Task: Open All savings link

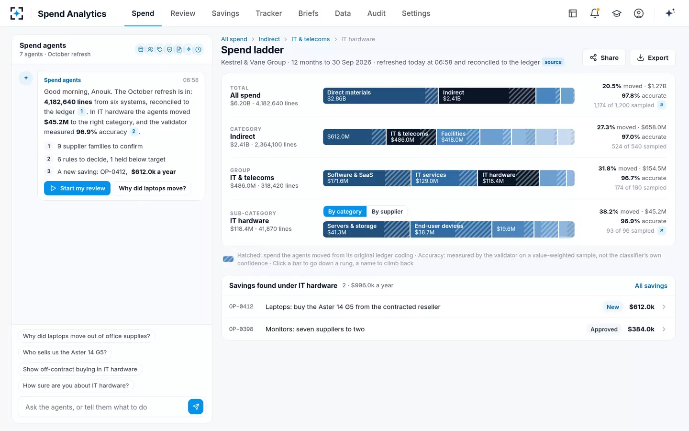Action: [651, 286]
